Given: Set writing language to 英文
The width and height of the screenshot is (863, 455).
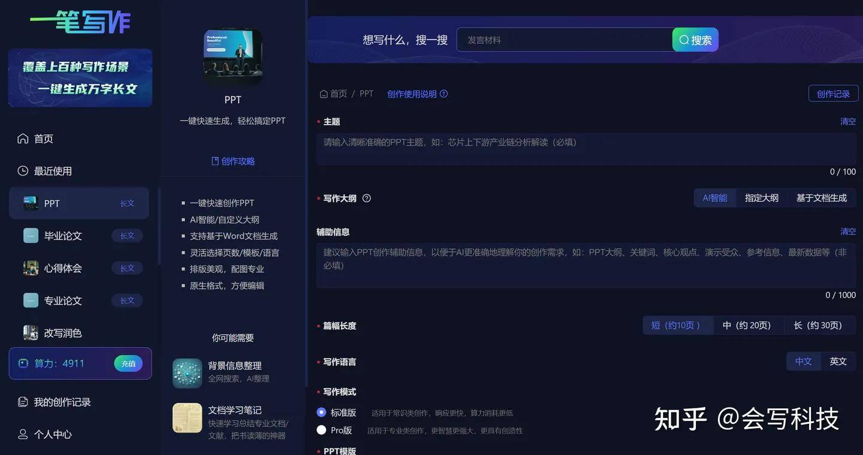Looking at the screenshot, I should tap(838, 361).
